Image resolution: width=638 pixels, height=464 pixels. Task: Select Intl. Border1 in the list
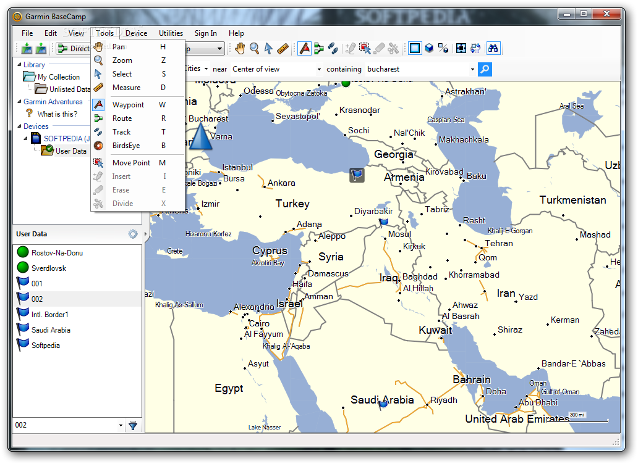77,315
